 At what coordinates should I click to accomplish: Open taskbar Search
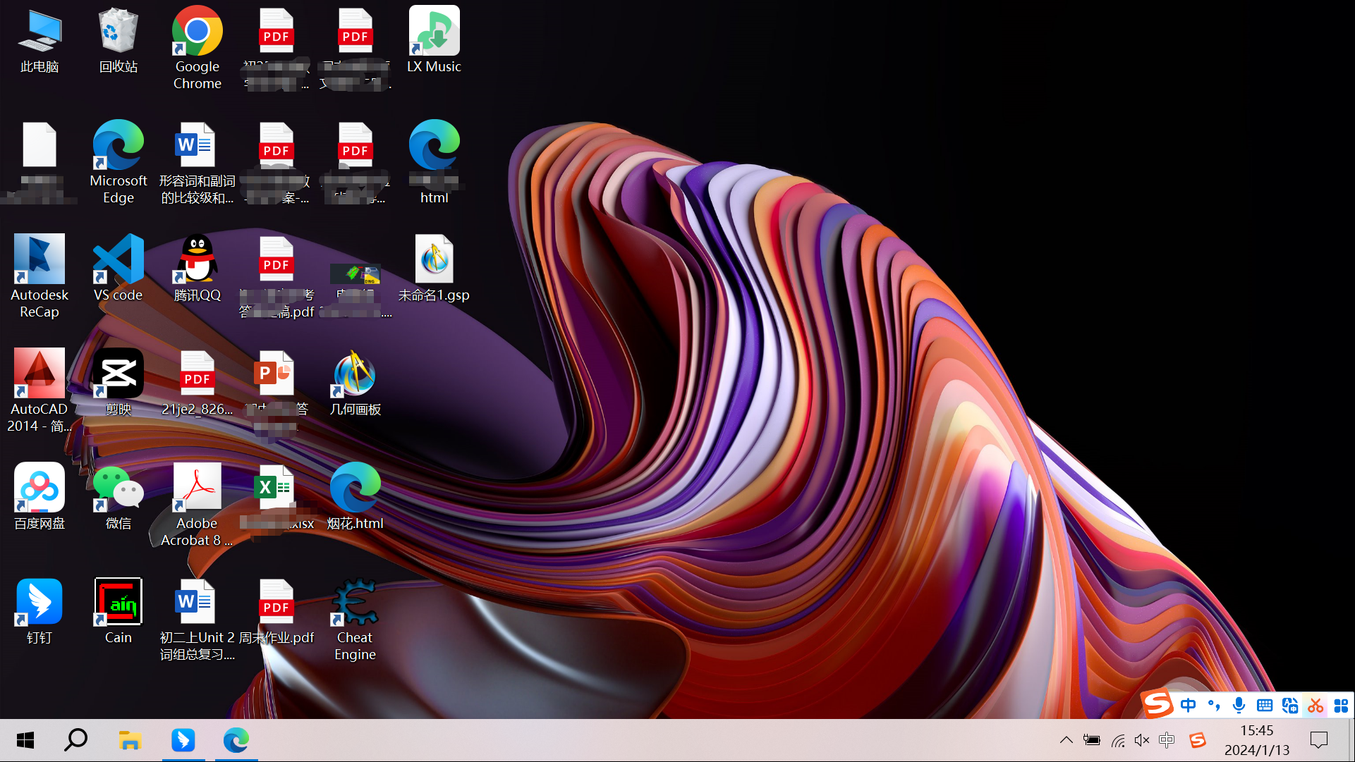click(x=76, y=740)
